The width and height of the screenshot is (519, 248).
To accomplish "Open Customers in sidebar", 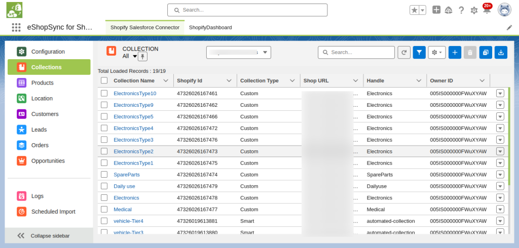I will pyautogui.click(x=49, y=114).
